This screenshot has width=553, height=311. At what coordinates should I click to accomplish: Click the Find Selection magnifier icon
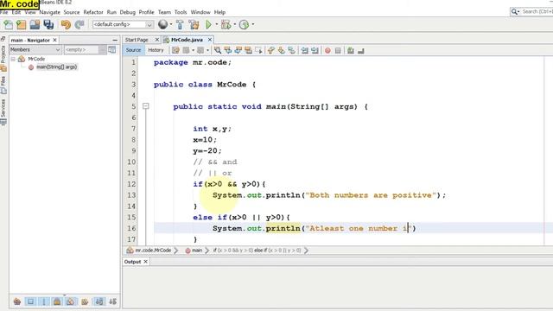point(218,50)
